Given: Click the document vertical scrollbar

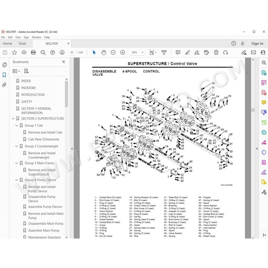Looking at the screenshot, I should pos(253,110).
